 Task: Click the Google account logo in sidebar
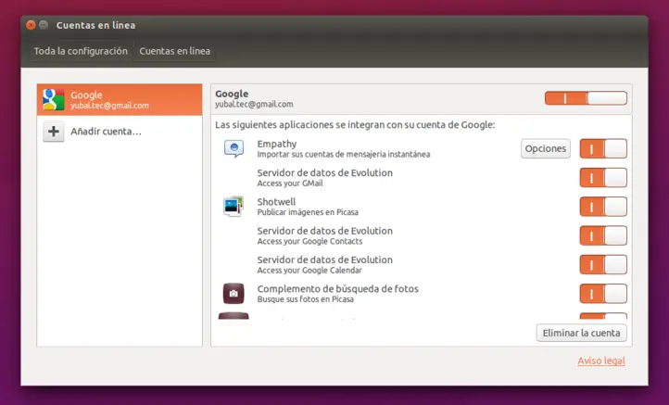point(54,99)
